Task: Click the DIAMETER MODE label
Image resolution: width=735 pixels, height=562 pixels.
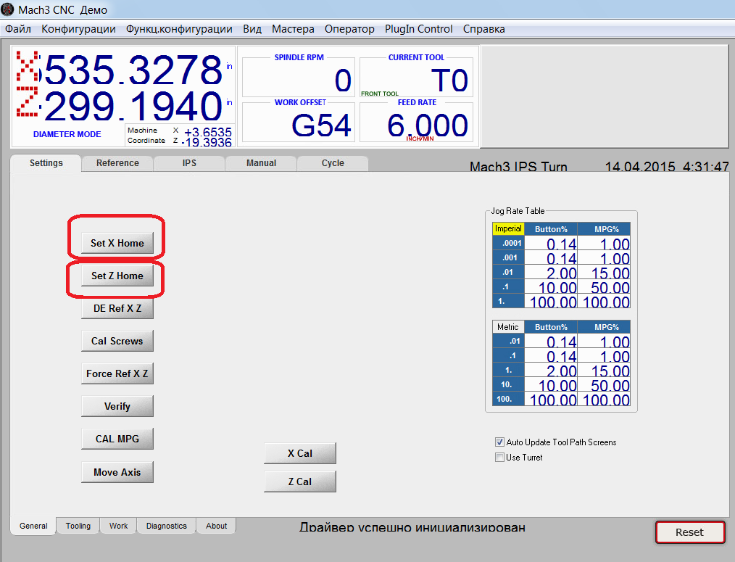Action: point(67,134)
